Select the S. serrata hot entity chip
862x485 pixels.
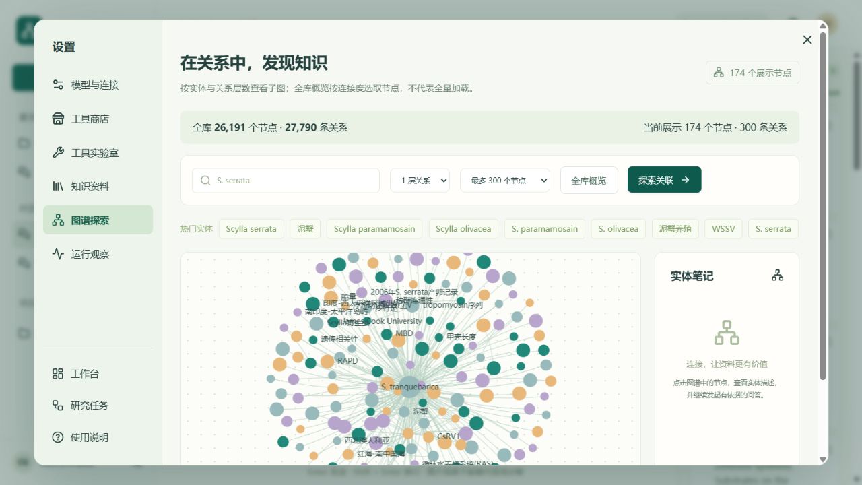pos(773,229)
